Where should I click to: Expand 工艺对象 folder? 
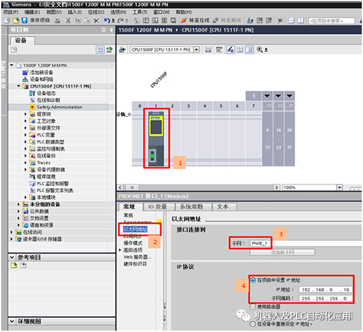click(26, 121)
